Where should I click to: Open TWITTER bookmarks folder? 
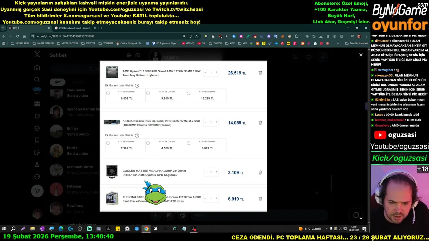[x=88, y=43]
